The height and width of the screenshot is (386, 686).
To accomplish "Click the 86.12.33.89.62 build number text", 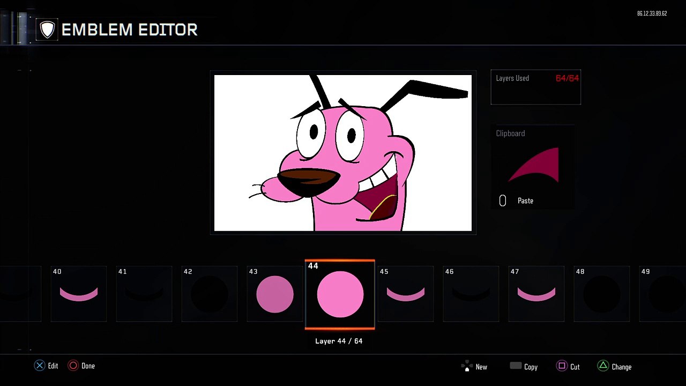I will coord(652,13).
